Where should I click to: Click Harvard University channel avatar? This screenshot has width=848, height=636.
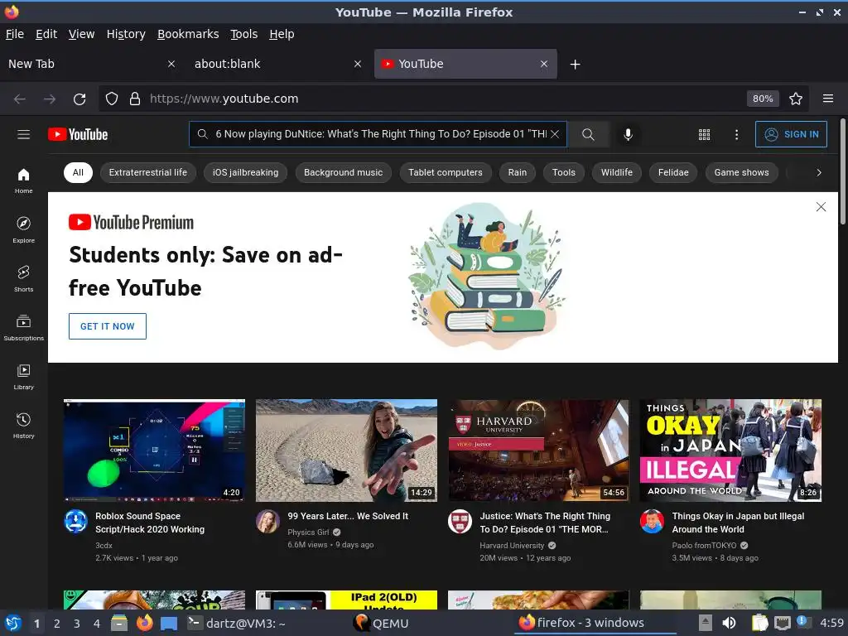(x=460, y=522)
